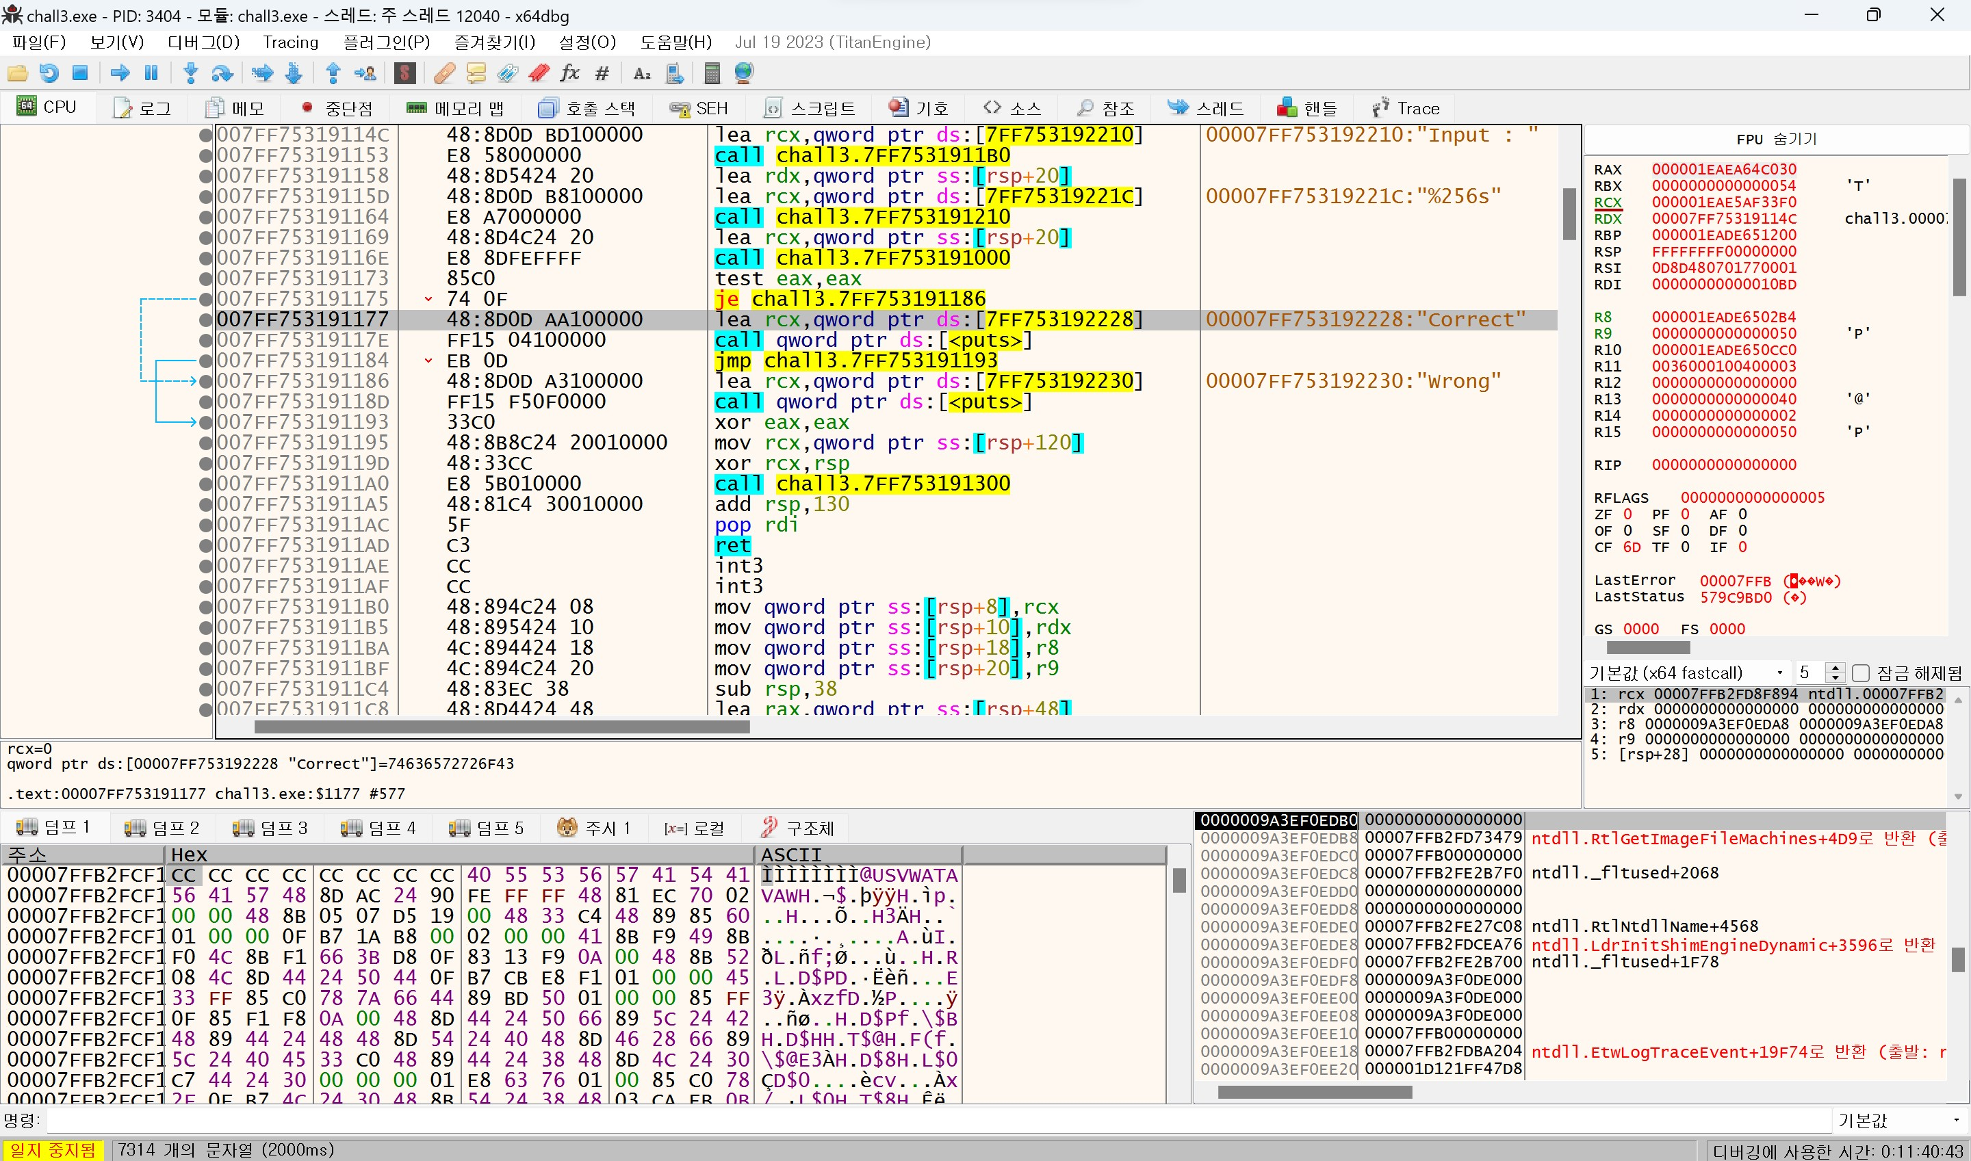Open the calculator toolbar icon
This screenshot has height=1161, width=1971.
pyautogui.click(x=711, y=73)
